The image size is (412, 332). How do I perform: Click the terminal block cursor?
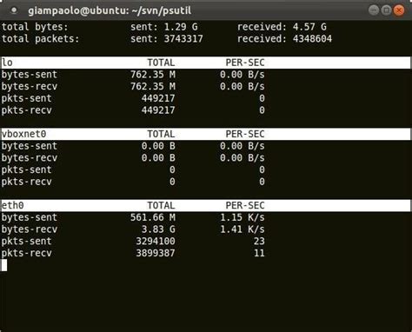pyautogui.click(x=4, y=265)
